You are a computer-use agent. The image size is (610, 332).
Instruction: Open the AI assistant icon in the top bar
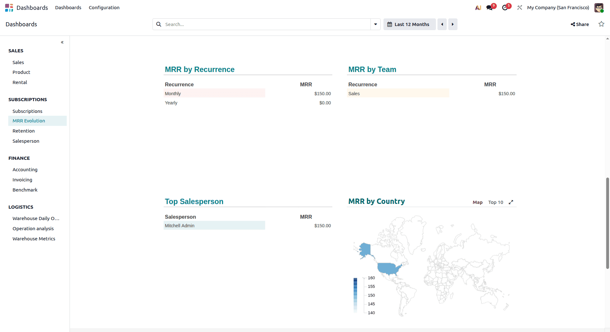478,8
